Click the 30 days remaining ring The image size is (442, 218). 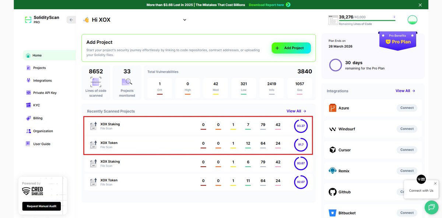(x=336, y=65)
